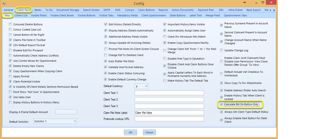Click the Config window app icon
Viewport: 326px width, 139px height.
click(4, 3)
